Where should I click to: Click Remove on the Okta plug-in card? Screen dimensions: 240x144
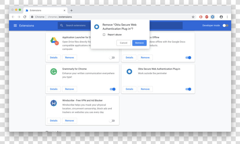145,89
